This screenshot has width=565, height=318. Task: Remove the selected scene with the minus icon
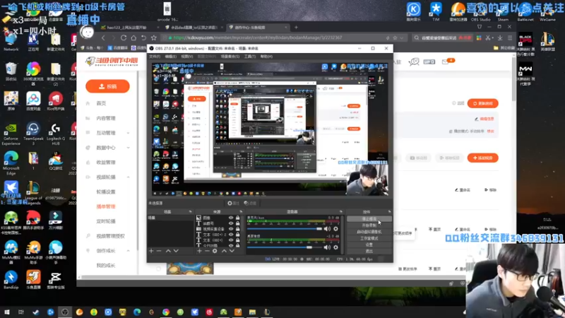coord(159,251)
